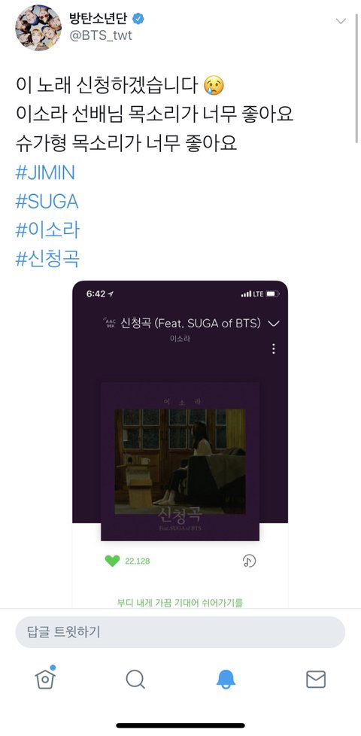Open the #신청곡 hashtag
This screenshot has width=361, height=736.
47,259
